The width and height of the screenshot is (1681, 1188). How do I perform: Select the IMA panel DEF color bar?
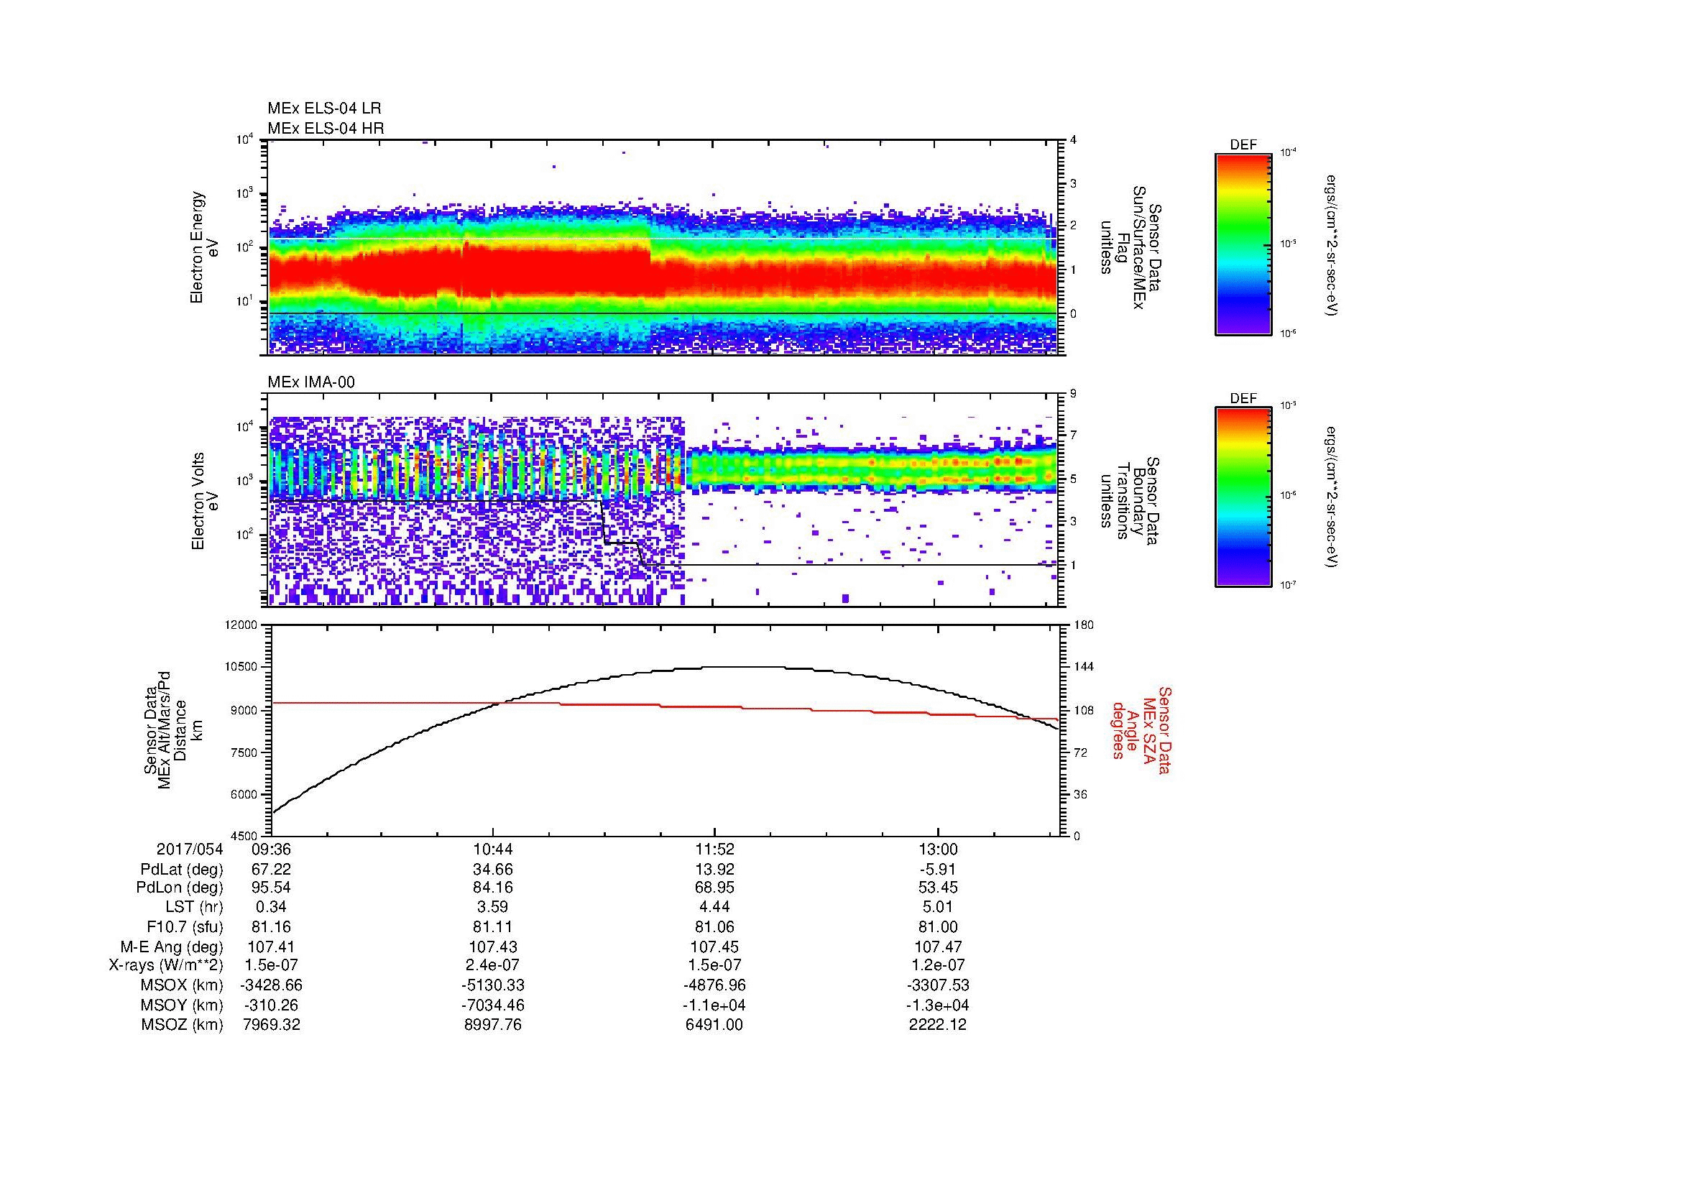click(1243, 498)
